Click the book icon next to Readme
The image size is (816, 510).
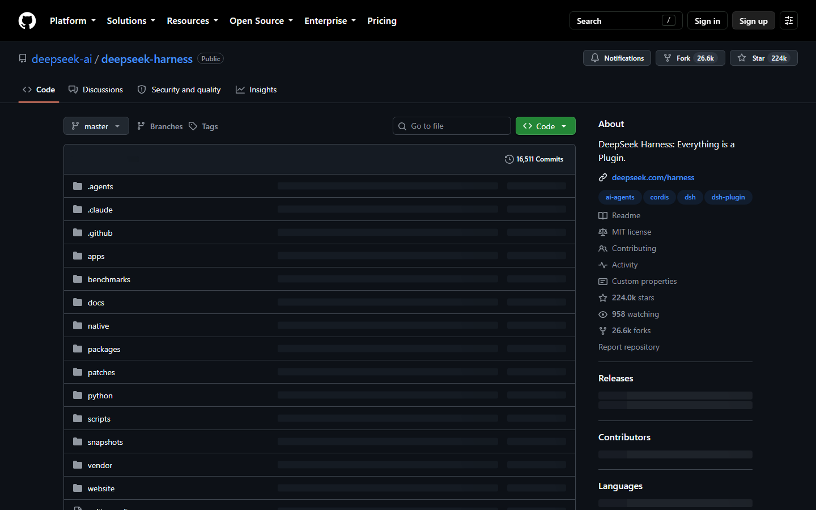(603, 216)
